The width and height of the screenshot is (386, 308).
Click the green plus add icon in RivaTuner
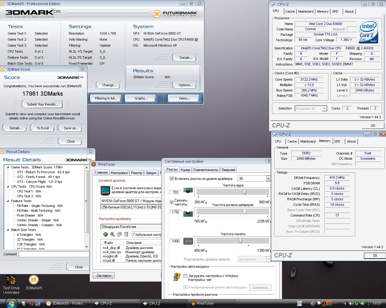click(105, 234)
